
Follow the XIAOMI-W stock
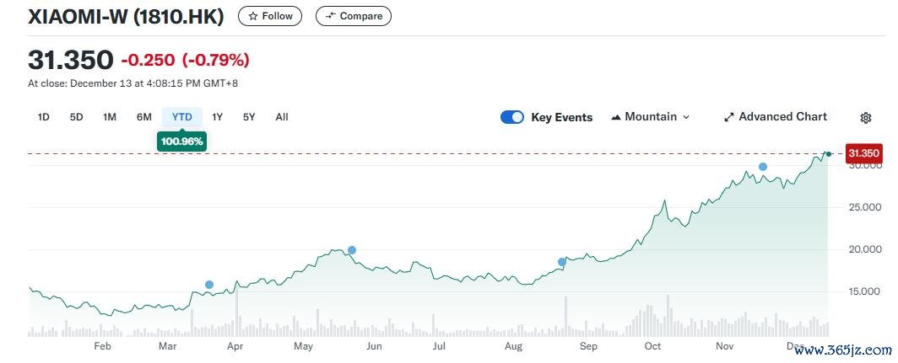tap(270, 16)
